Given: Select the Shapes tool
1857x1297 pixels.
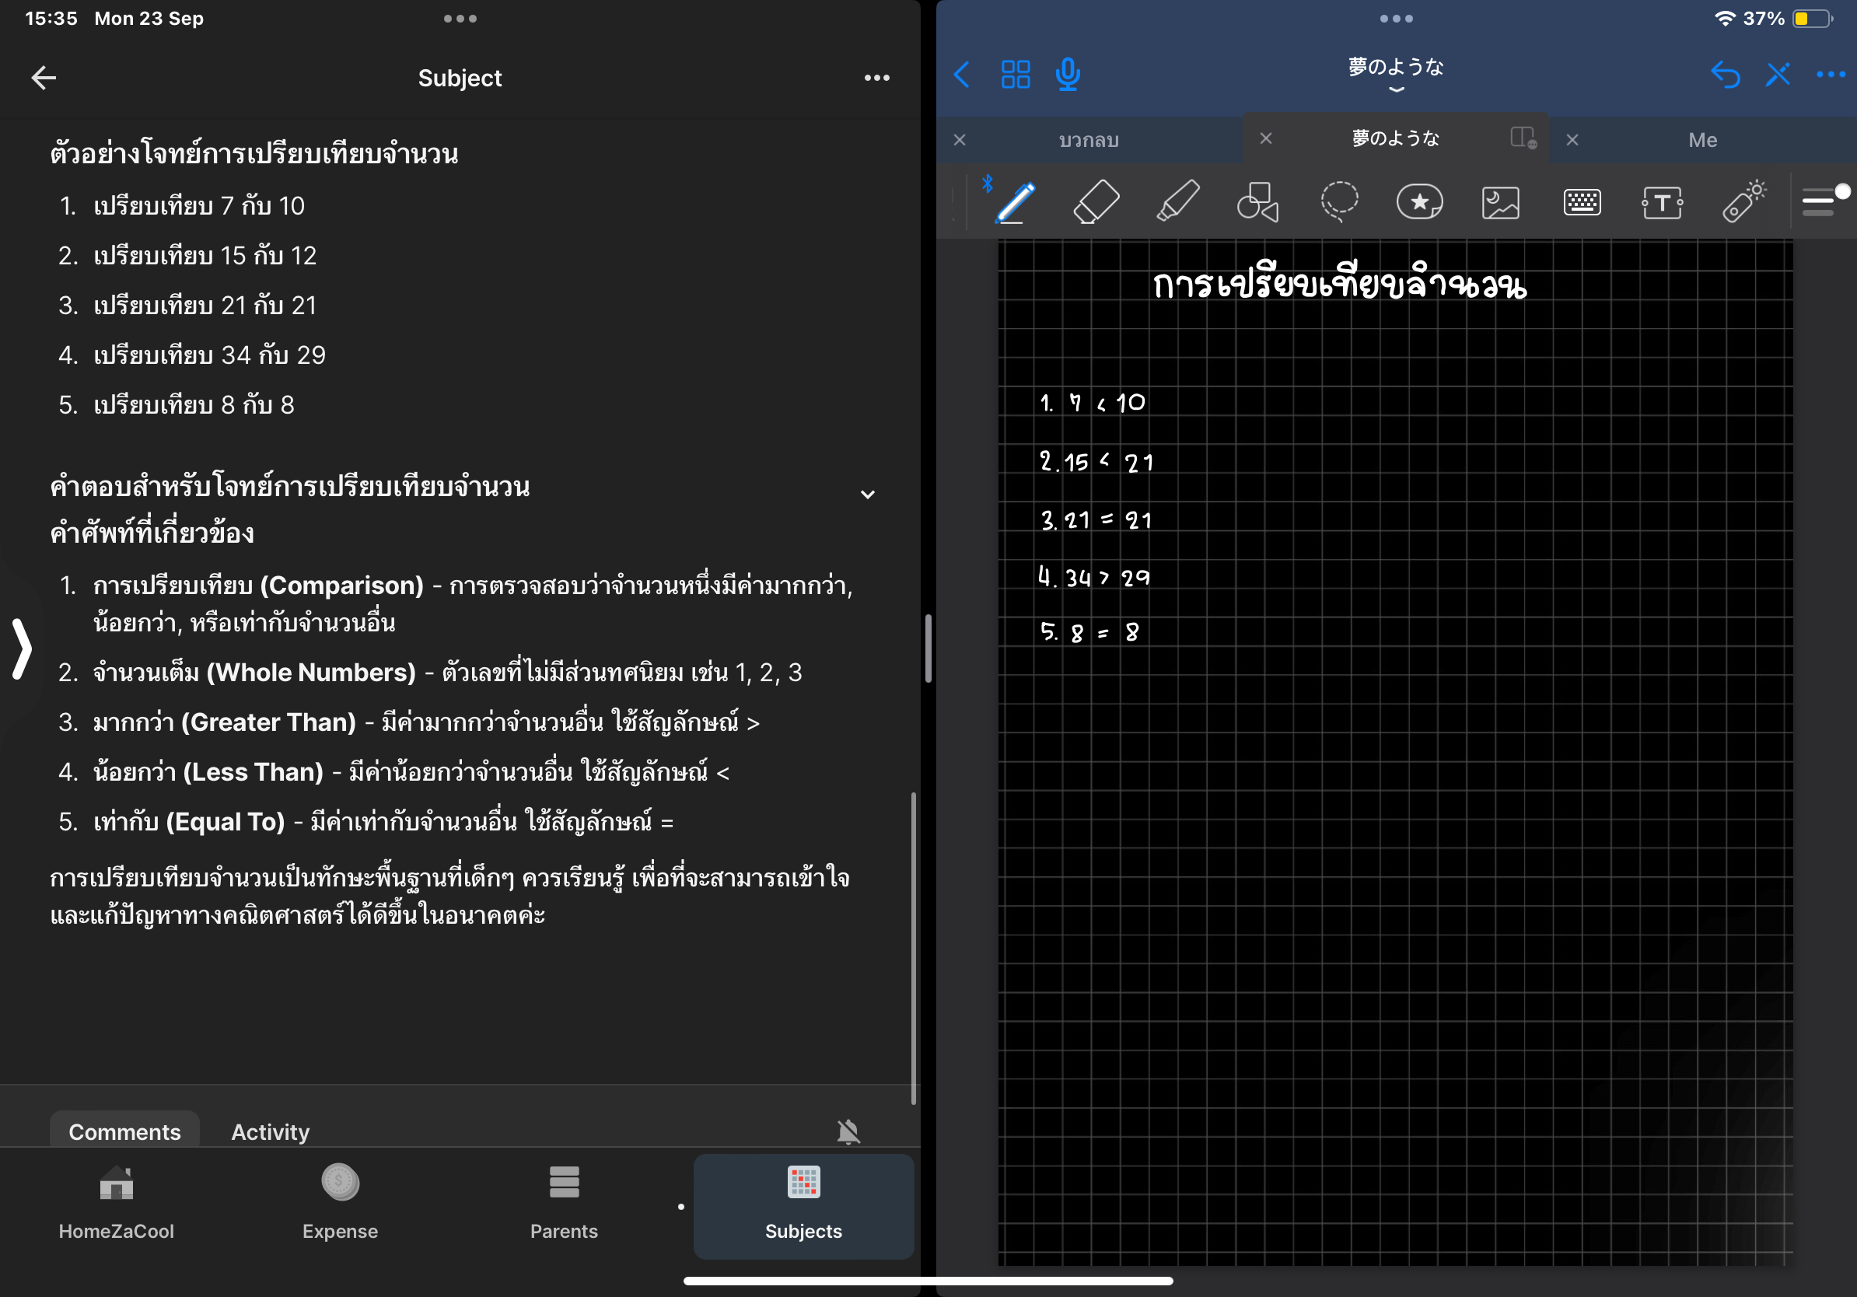Looking at the screenshot, I should [1257, 202].
